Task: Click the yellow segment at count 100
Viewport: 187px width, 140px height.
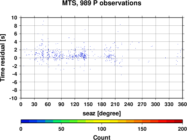Action: 102,121
